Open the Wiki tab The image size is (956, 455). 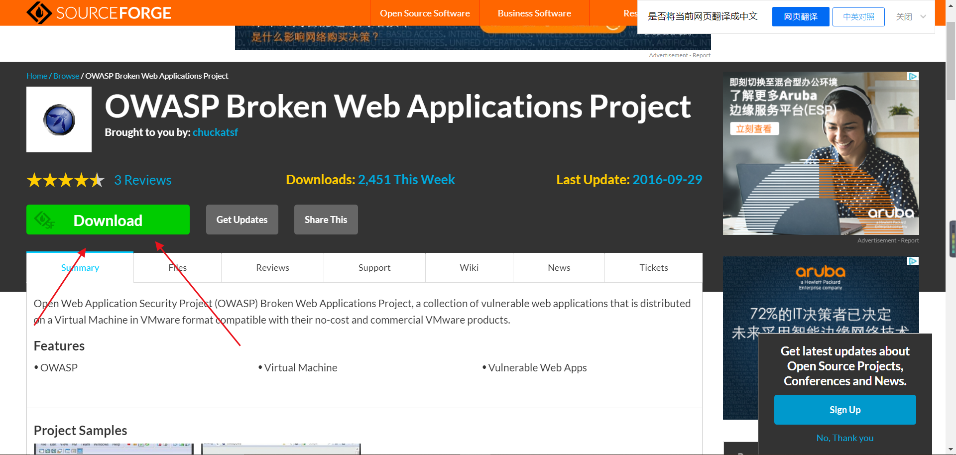[469, 267]
